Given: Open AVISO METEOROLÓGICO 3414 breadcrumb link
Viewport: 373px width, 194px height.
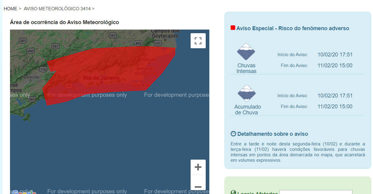Looking at the screenshot, I should (57, 9).
